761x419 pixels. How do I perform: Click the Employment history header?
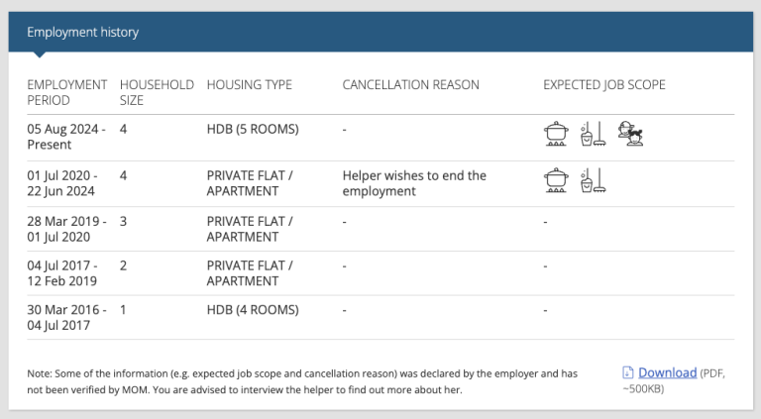82,32
